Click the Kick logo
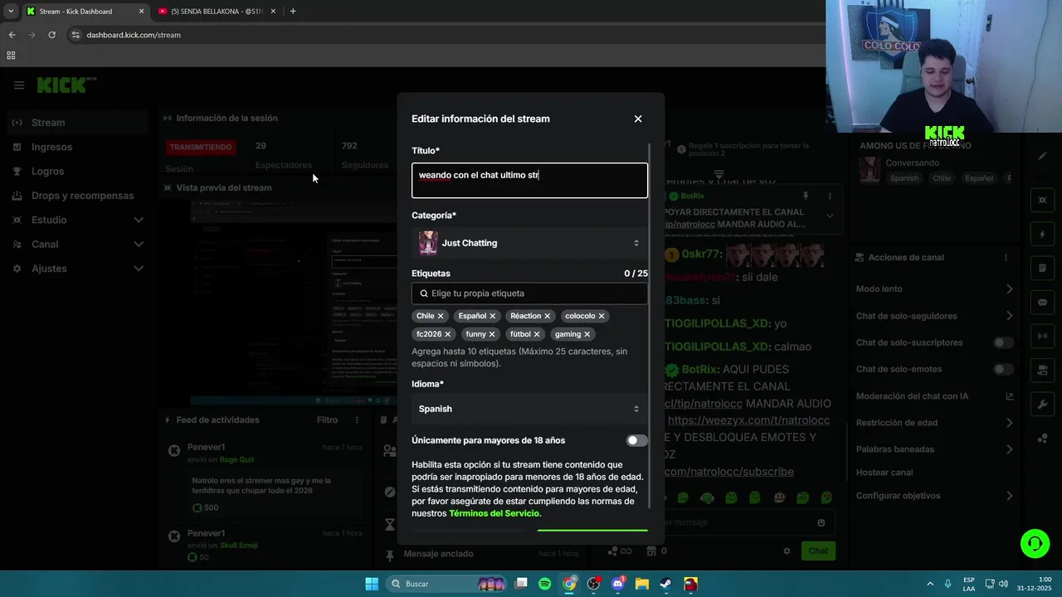Image resolution: width=1062 pixels, height=597 pixels. 66,85
